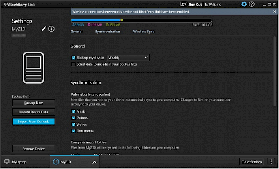
Task: Open the help question mark icon
Action: pos(252,4)
